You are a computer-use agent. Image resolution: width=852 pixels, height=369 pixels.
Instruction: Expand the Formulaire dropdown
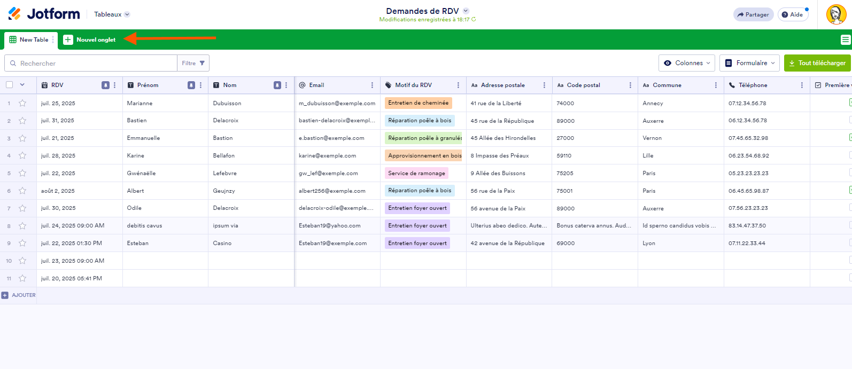[x=749, y=63]
